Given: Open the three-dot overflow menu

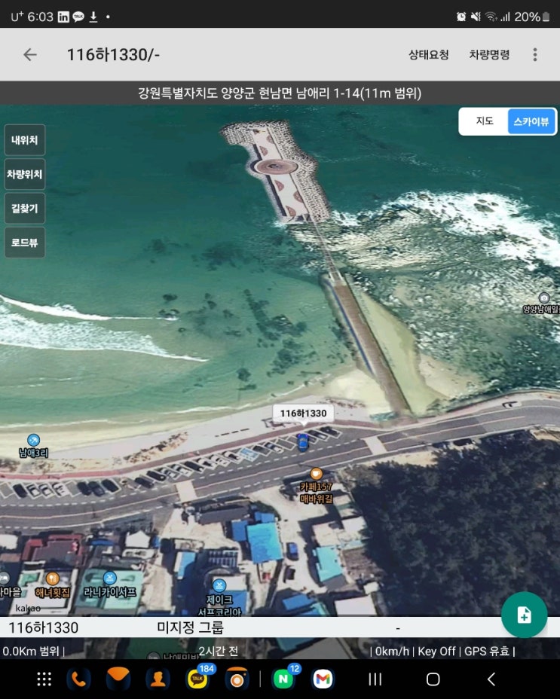Looking at the screenshot, I should (535, 54).
